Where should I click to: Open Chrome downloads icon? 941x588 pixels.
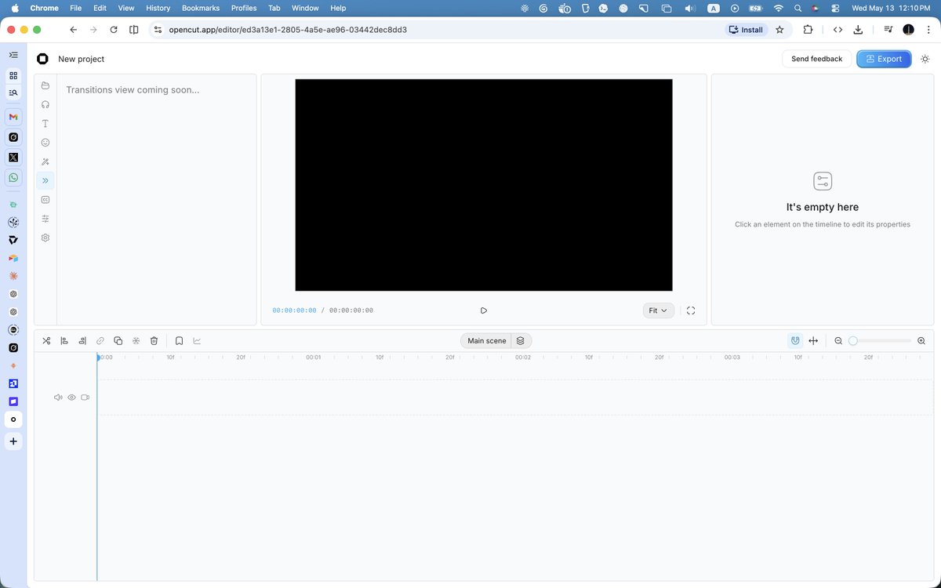858,30
